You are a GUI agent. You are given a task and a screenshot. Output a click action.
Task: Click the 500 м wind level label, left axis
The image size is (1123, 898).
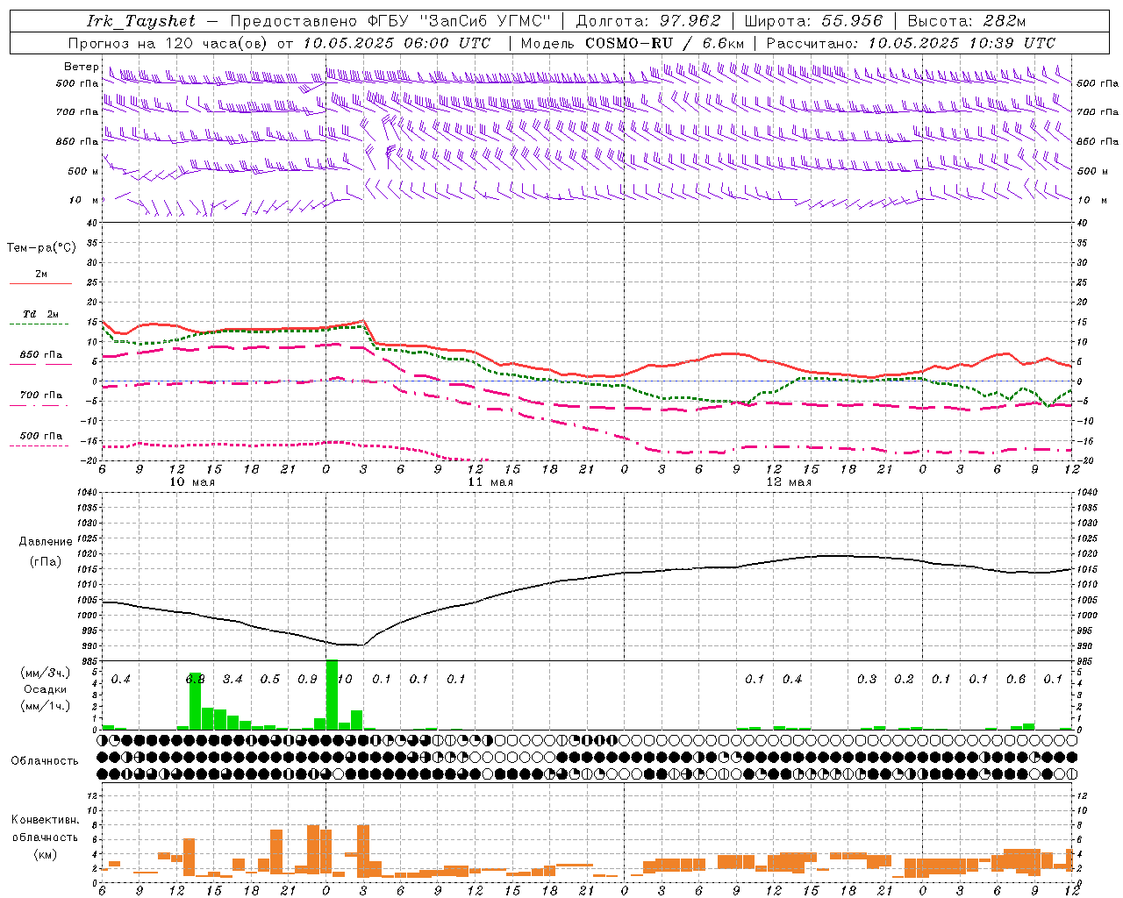[83, 171]
